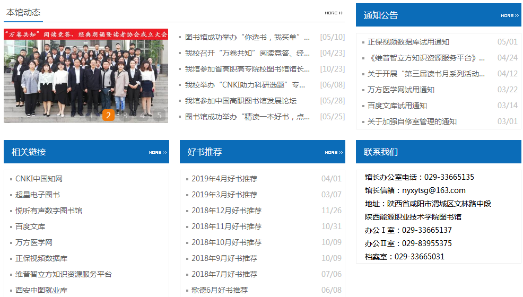The width and height of the screenshot is (523, 297).
Task: Click the group photo carousel image
Action: (86, 76)
